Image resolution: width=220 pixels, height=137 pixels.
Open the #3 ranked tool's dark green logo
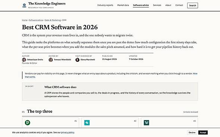pos(146,122)
